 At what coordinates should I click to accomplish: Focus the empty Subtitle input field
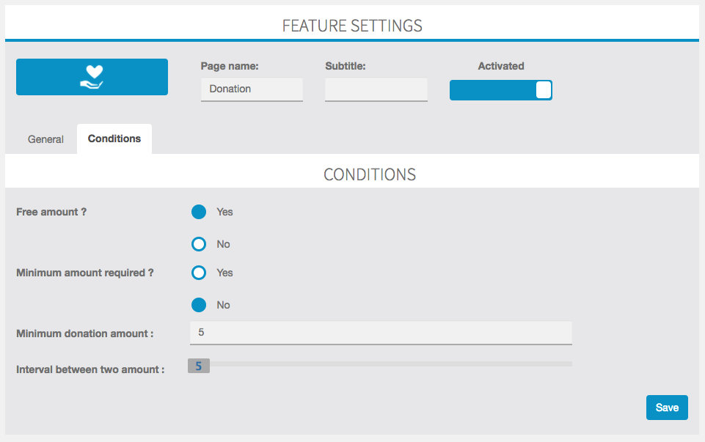[376, 89]
